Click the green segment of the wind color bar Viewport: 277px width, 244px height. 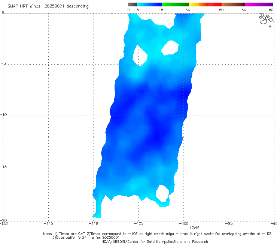click(x=175, y=5)
